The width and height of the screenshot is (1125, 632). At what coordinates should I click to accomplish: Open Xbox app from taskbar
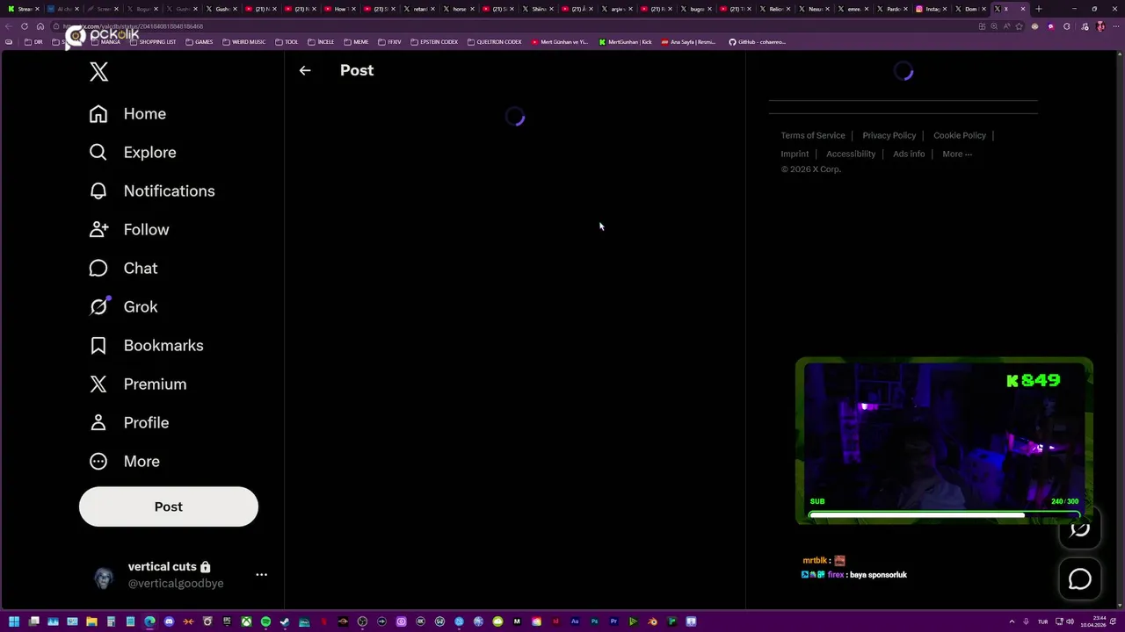tap(246, 621)
